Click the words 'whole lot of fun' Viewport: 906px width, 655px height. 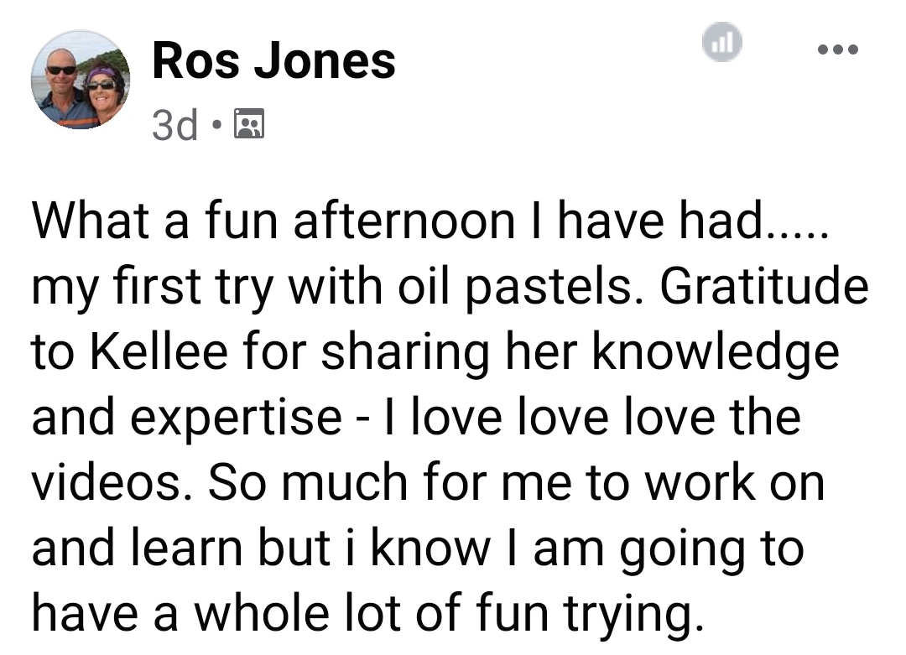(371, 612)
